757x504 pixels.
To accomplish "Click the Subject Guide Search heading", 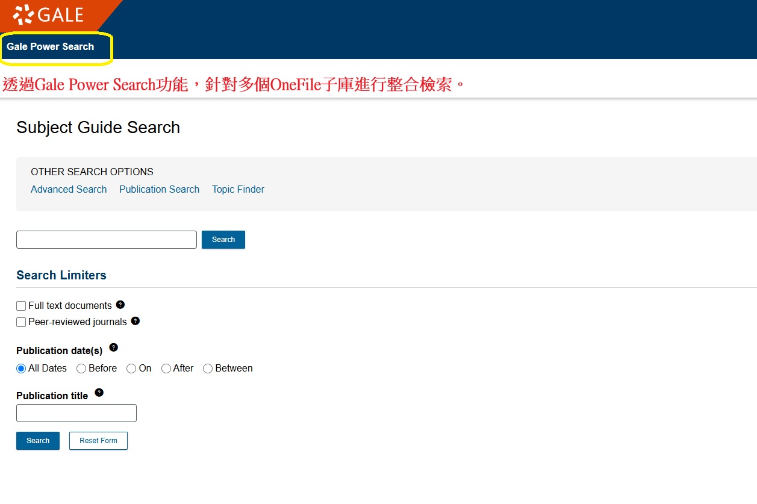I will click(98, 128).
